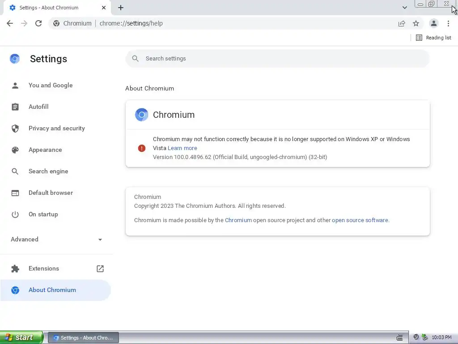Click the forward navigation arrow
The width and height of the screenshot is (458, 344).
click(x=24, y=23)
